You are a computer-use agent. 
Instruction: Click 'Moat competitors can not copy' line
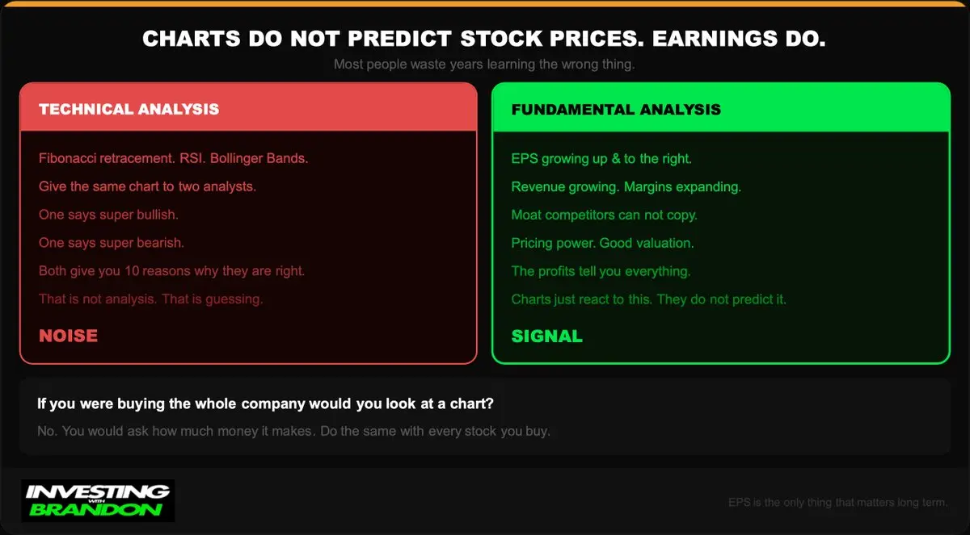click(604, 215)
